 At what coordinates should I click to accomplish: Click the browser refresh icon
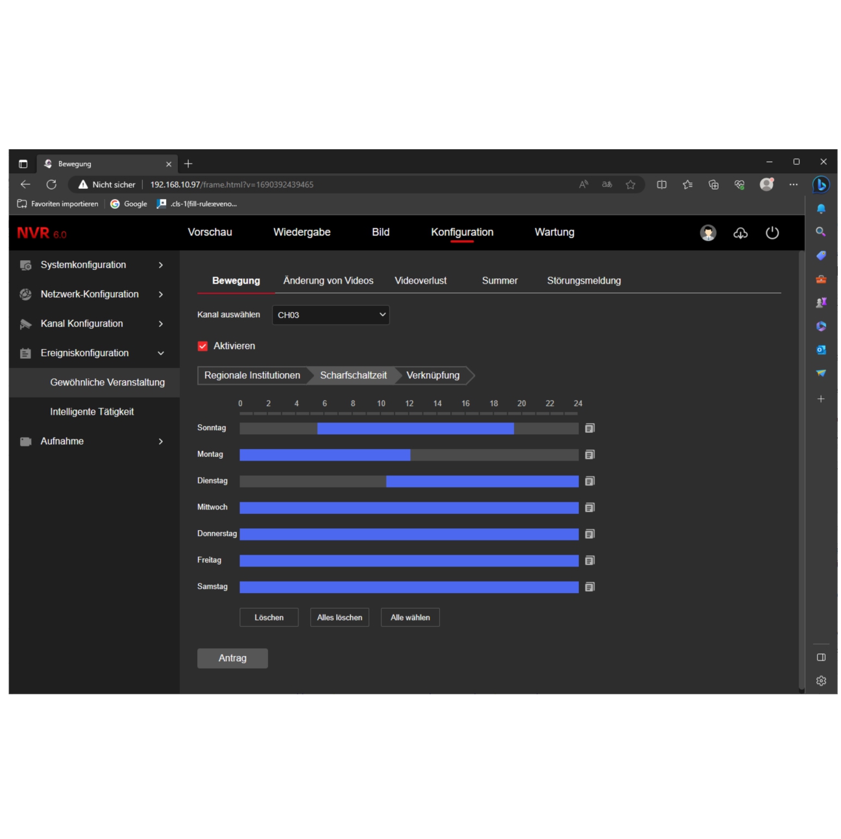pos(51,184)
